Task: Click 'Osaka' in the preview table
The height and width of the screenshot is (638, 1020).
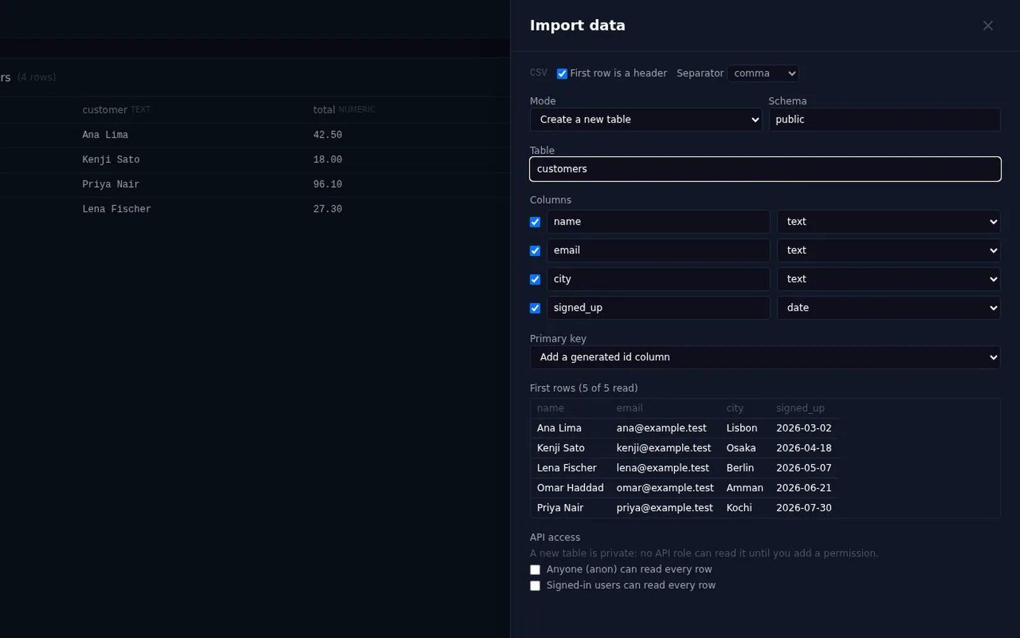Action: [x=741, y=448]
